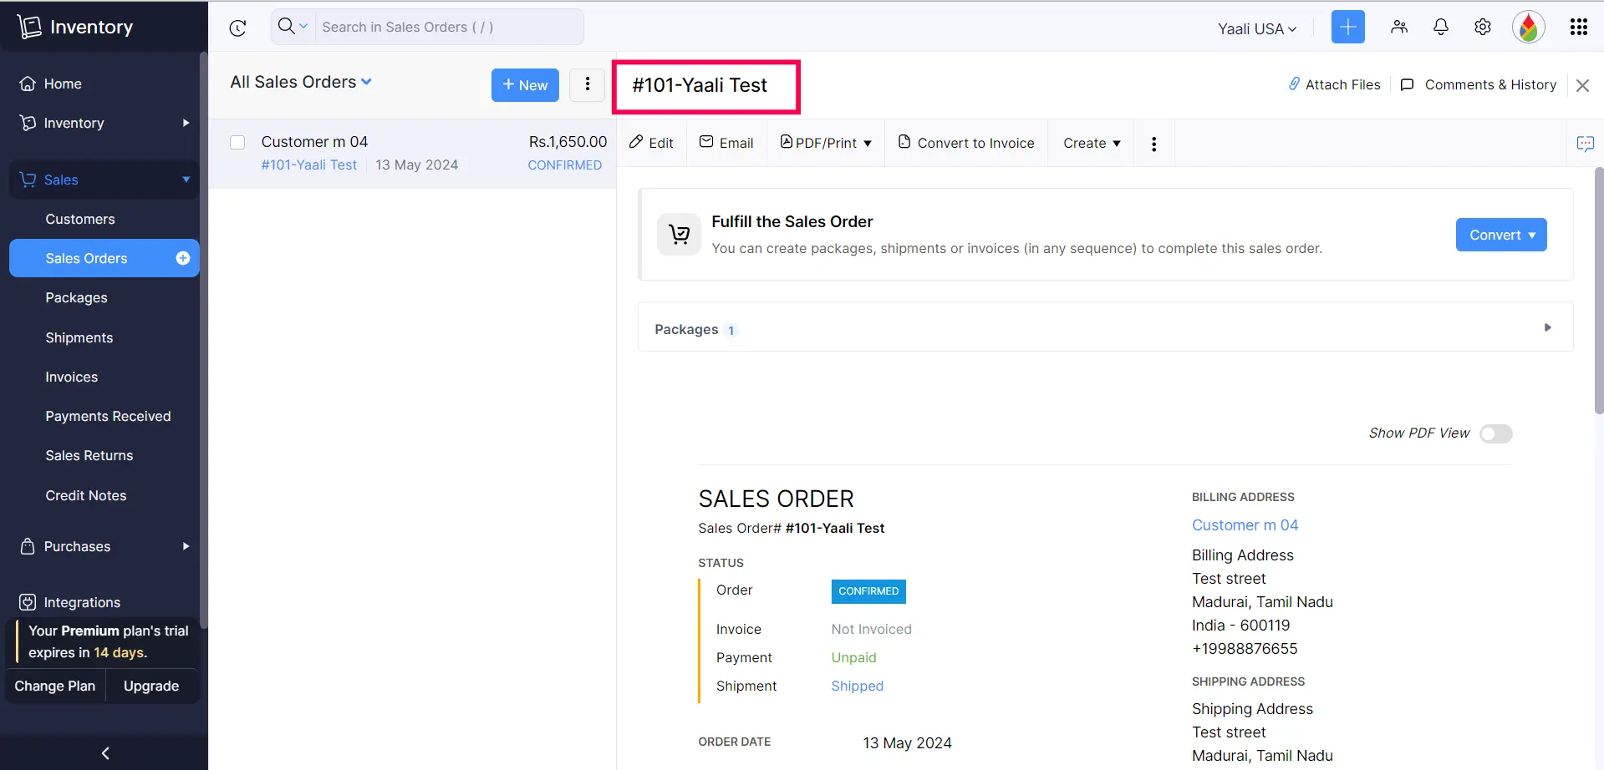Open the users panel icon
1604x770 pixels.
1398,27
